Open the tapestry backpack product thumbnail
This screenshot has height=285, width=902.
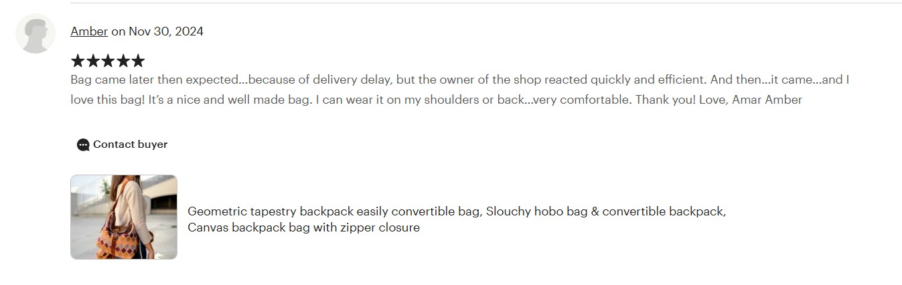[x=124, y=217]
